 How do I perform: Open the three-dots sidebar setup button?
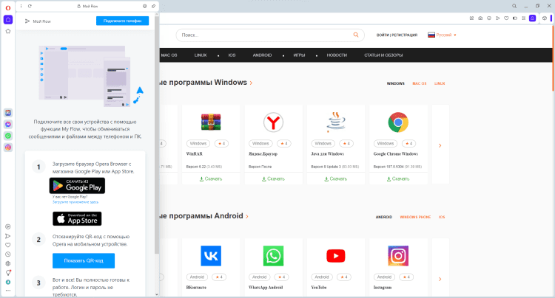click(x=8, y=291)
